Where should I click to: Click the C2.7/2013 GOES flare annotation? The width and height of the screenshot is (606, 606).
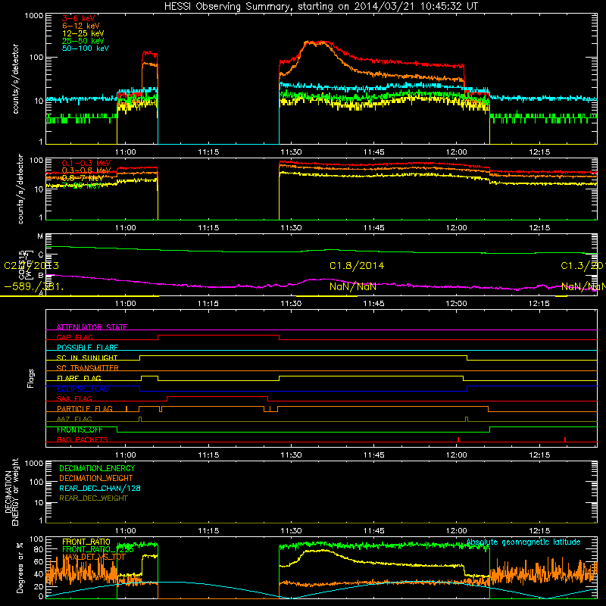click(31, 266)
